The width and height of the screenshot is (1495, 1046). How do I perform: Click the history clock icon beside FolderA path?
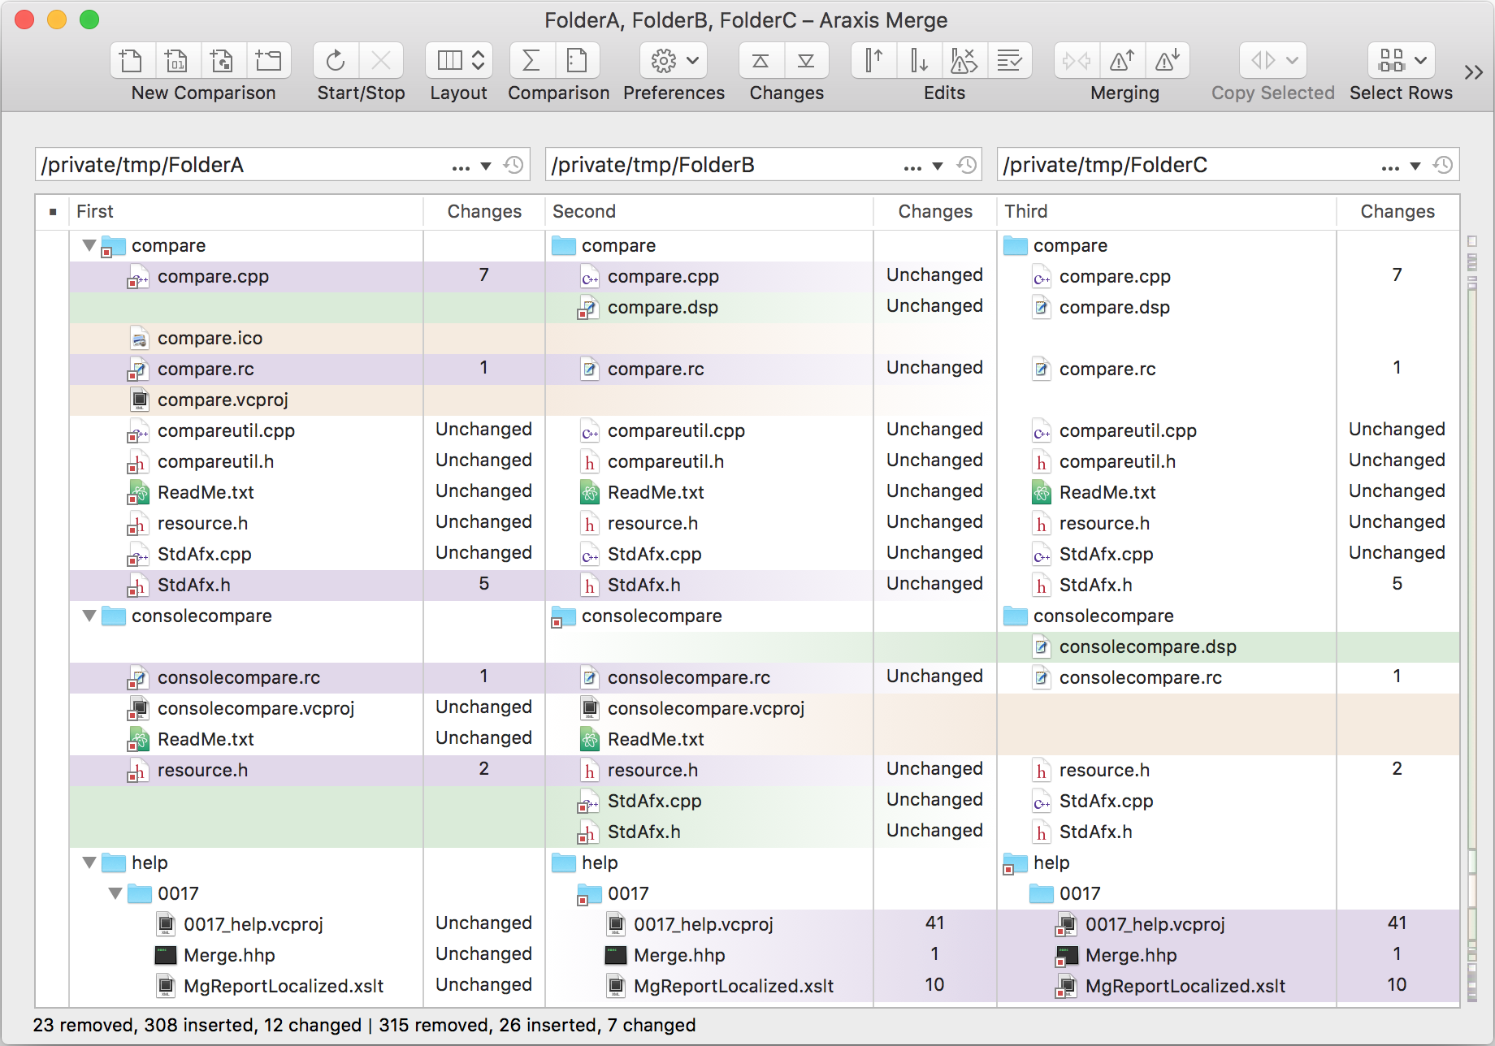click(x=513, y=165)
